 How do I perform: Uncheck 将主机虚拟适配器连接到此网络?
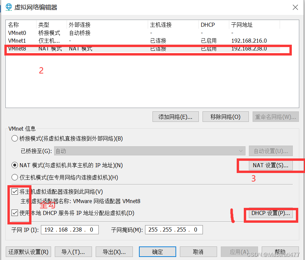pos(15,191)
